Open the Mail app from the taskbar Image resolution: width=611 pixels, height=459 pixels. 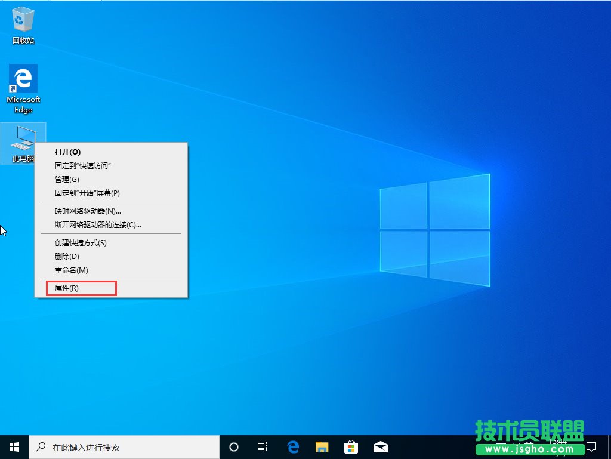point(380,446)
